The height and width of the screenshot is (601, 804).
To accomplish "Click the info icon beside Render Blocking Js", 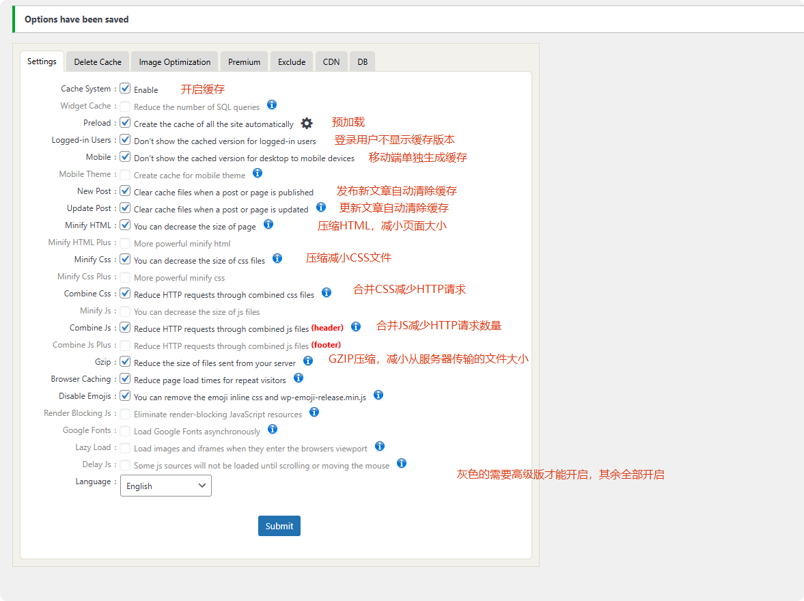I will pyautogui.click(x=314, y=412).
